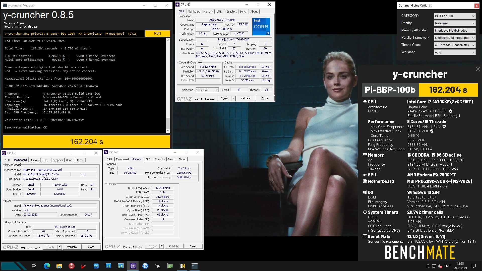The width and height of the screenshot is (482, 271).
Task: Click the y-cruncher output scroll-up arrow
Action: (x=168, y=40)
